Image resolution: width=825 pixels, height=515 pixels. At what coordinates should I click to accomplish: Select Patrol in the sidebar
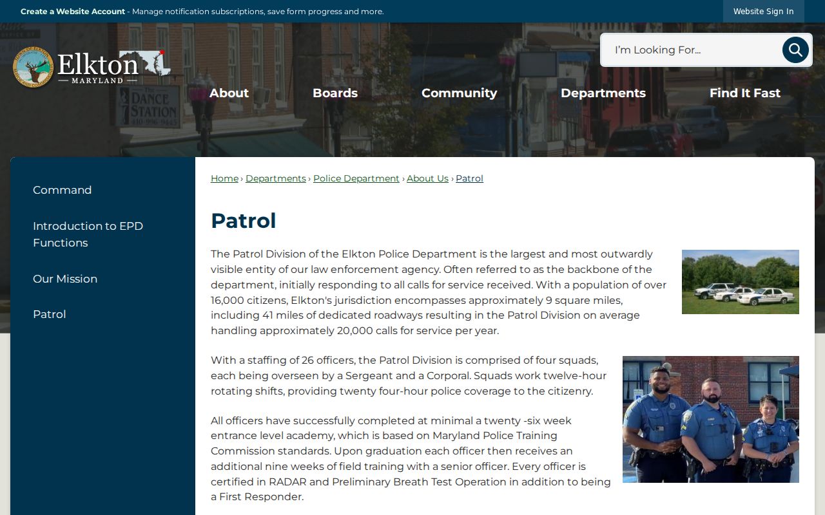point(50,314)
